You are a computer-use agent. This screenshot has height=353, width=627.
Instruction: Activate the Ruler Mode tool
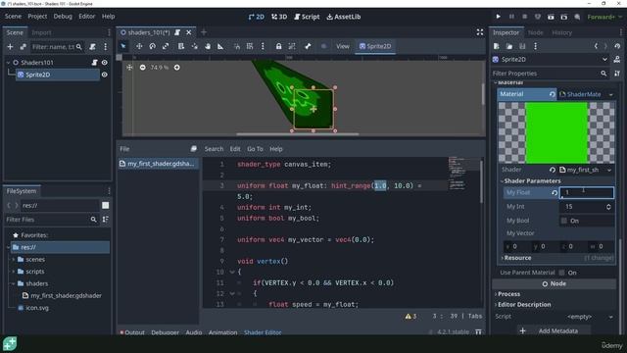220,46
